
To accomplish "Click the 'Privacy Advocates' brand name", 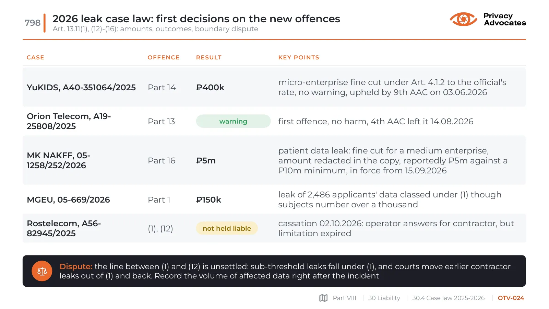I will [505, 19].
